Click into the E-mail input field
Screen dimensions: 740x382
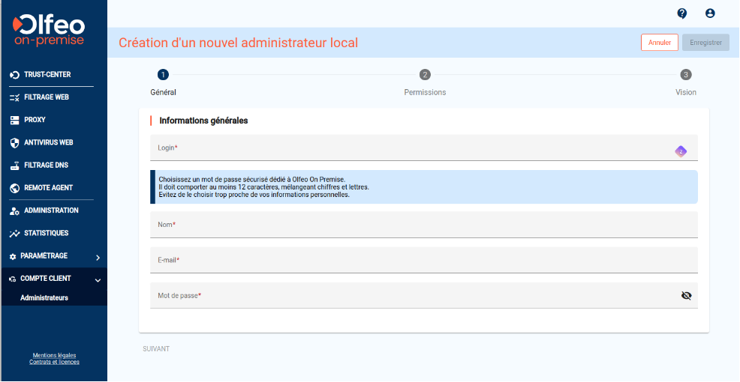424,260
